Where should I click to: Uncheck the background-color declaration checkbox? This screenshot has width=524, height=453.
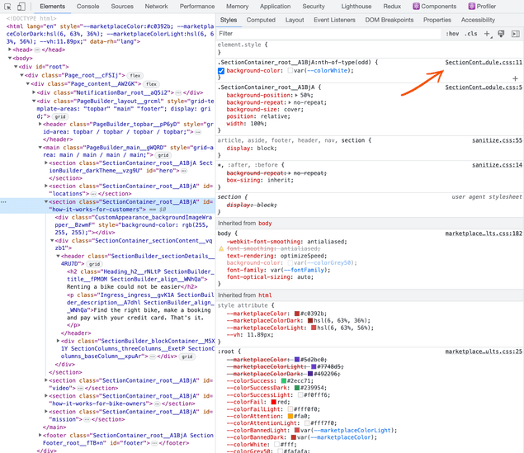pyautogui.click(x=221, y=71)
